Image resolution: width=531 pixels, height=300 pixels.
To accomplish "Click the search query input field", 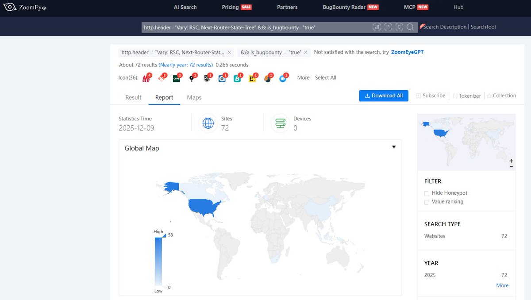I will pyautogui.click(x=257, y=27).
